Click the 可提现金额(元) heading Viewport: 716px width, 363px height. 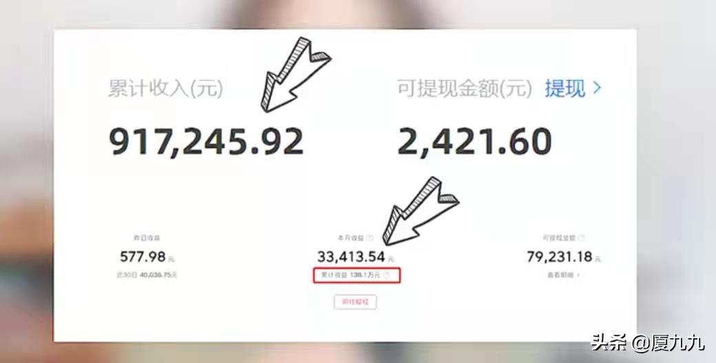coord(465,89)
